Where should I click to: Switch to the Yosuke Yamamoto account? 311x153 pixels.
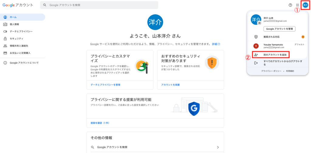click(278, 46)
